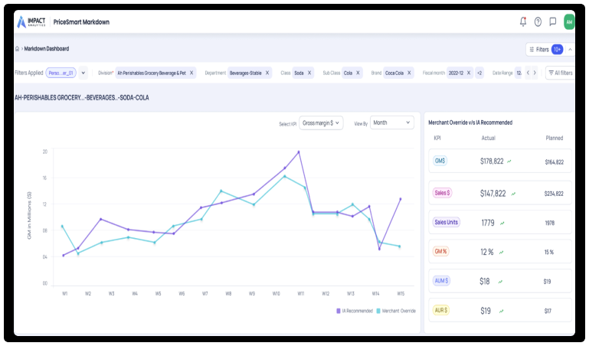Click the $234,822 planned value

pyautogui.click(x=554, y=194)
